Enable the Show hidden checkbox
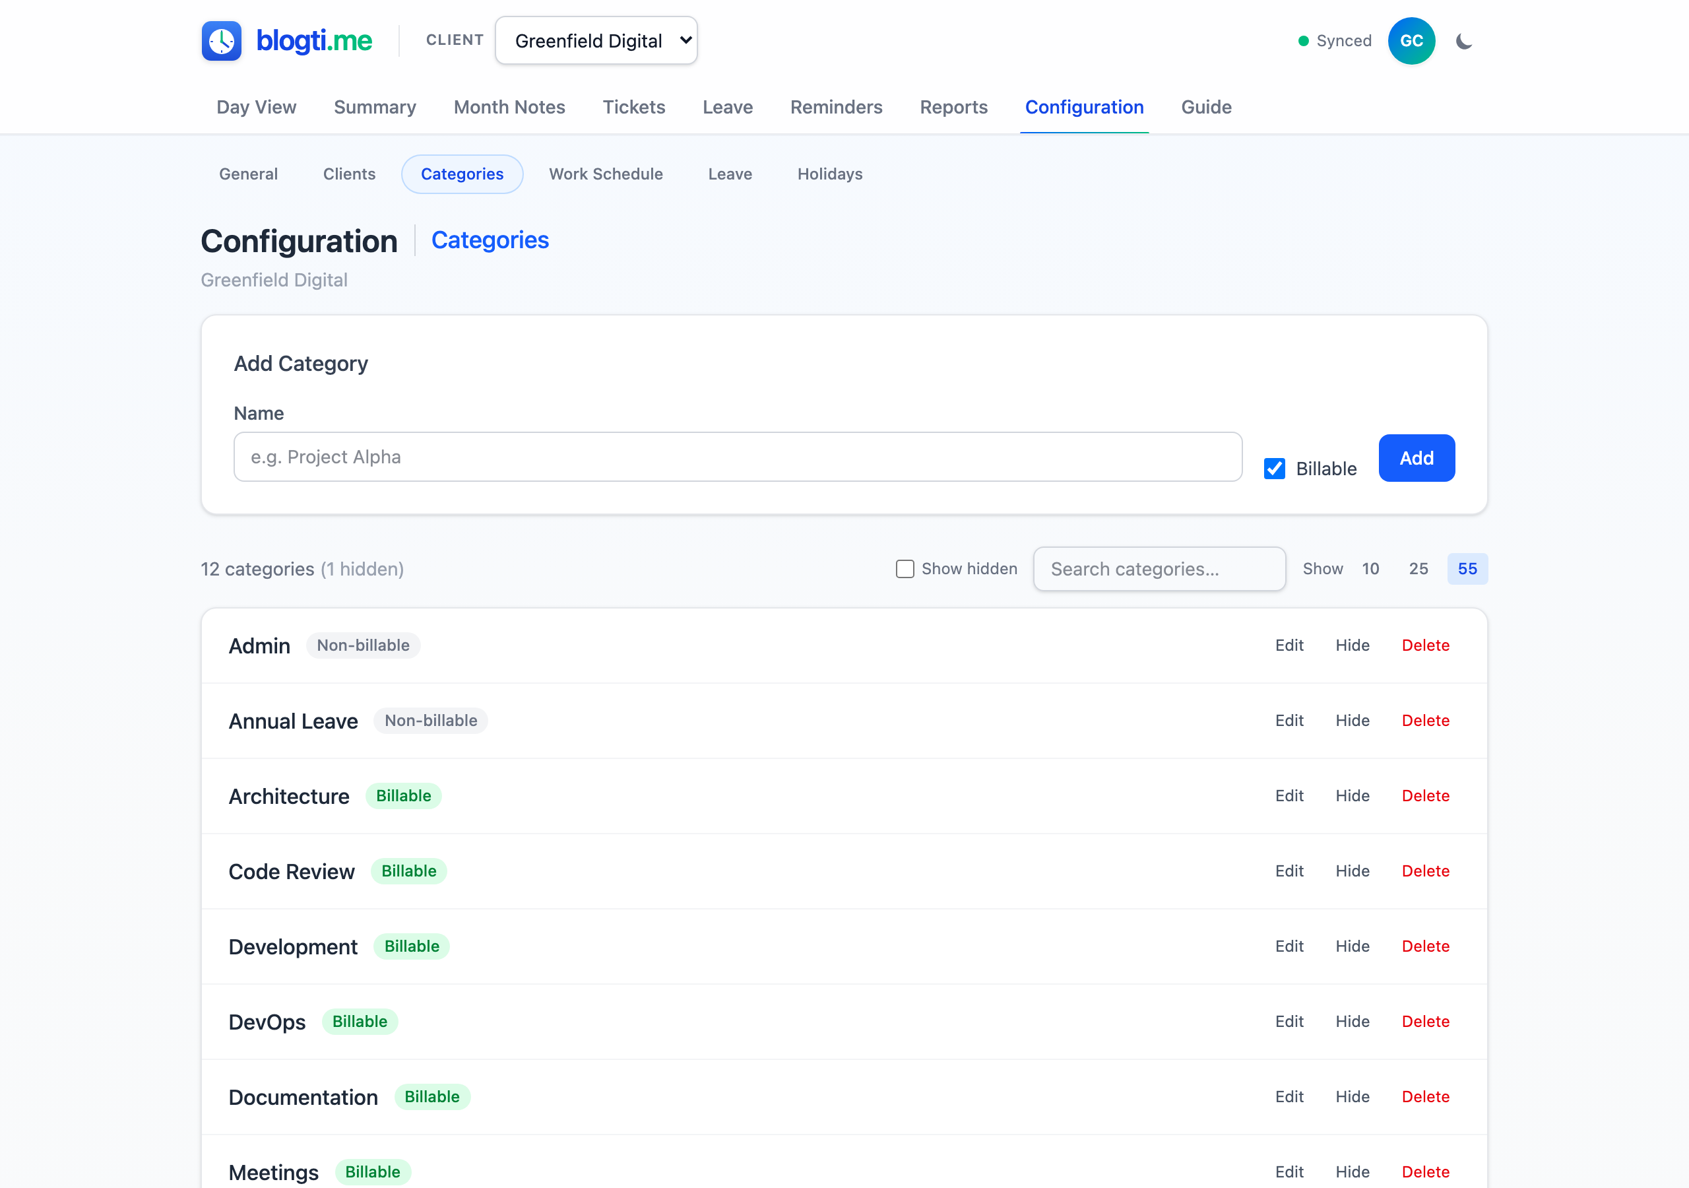Viewport: 1689px width, 1188px height. click(905, 569)
